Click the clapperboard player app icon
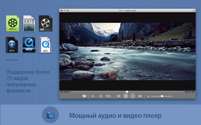The height and width of the screenshot is (125, 201). pyautogui.click(x=51, y=115)
